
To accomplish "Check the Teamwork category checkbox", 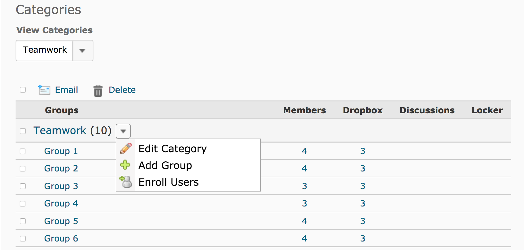I will (x=23, y=131).
